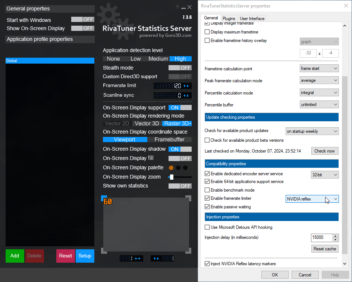Click the 60 framerate indicator in the preview
Viewport: 352px width, 282px height.
[x=108, y=202]
